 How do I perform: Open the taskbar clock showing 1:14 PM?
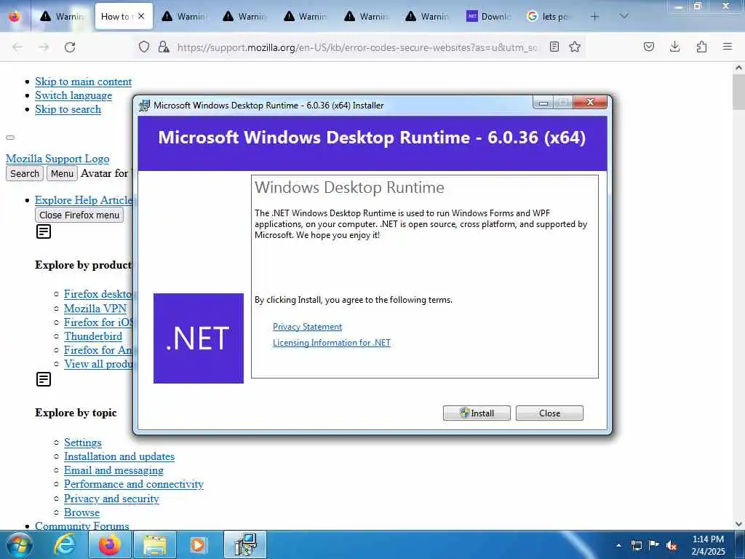(x=709, y=545)
